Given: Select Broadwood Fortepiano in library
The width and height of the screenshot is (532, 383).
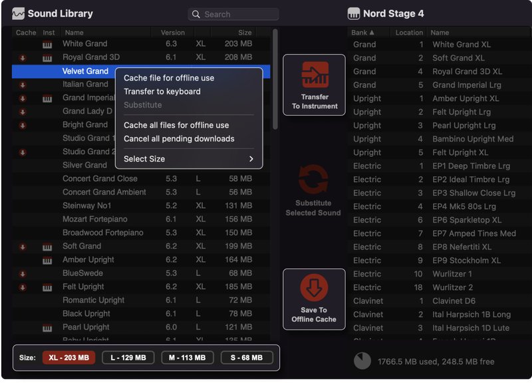Looking at the screenshot, I should tap(141, 233).
